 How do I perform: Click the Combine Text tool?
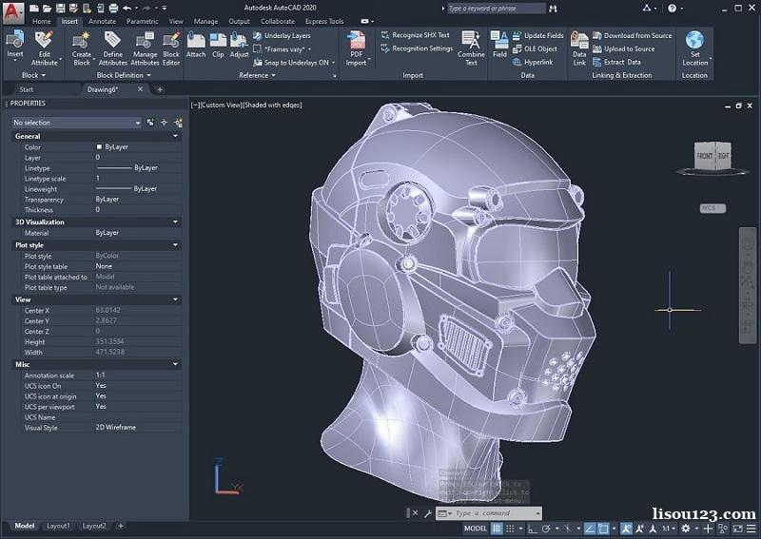click(471, 48)
